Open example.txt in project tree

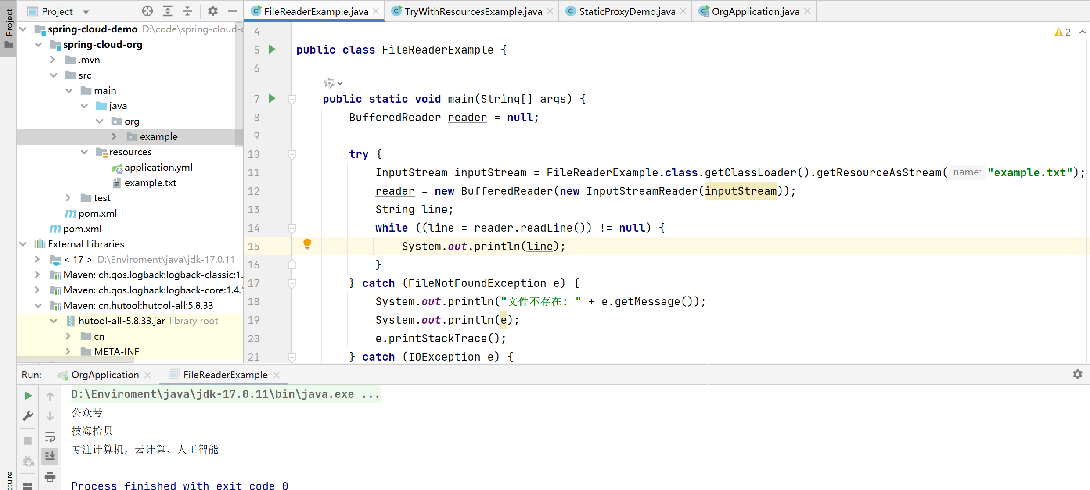pos(150,183)
